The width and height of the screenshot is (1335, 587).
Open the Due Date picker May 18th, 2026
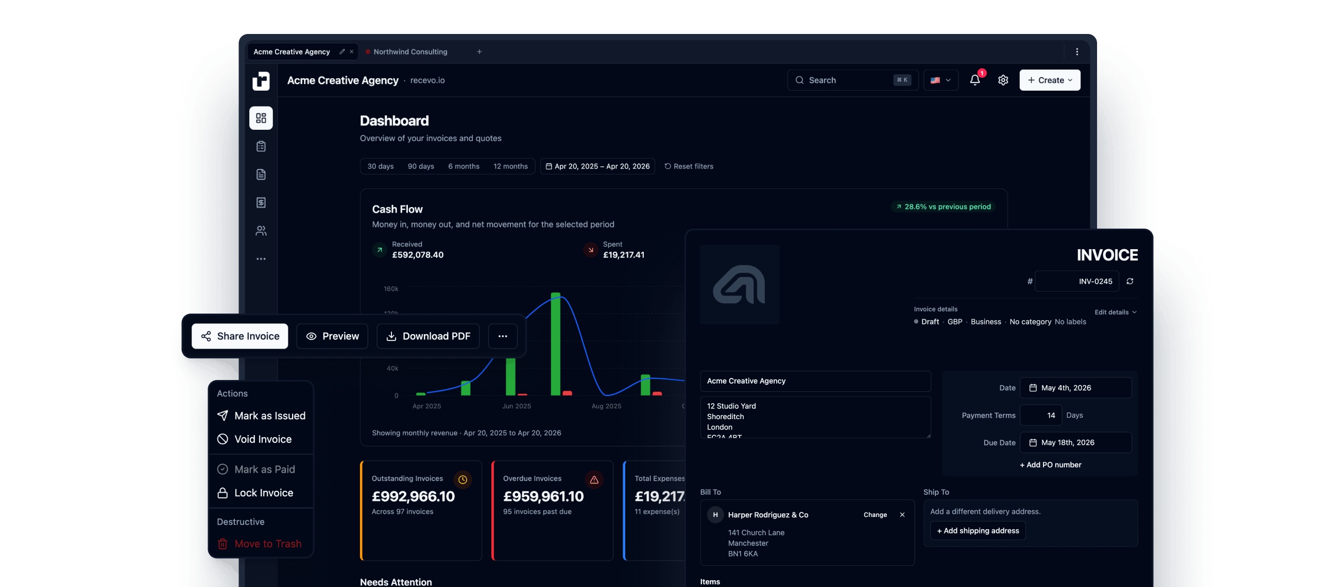coord(1075,442)
